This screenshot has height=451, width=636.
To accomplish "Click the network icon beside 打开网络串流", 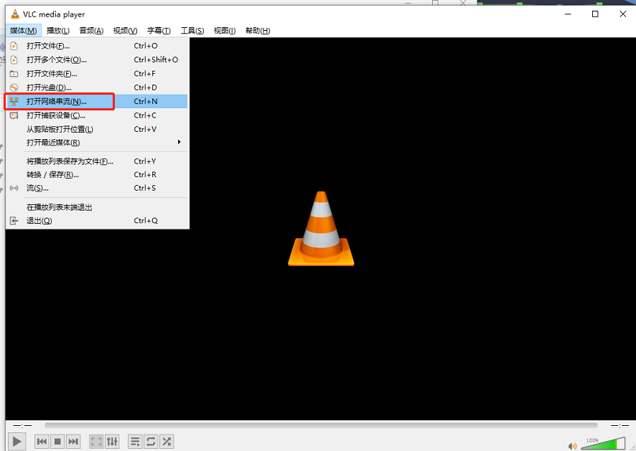I will [14, 101].
